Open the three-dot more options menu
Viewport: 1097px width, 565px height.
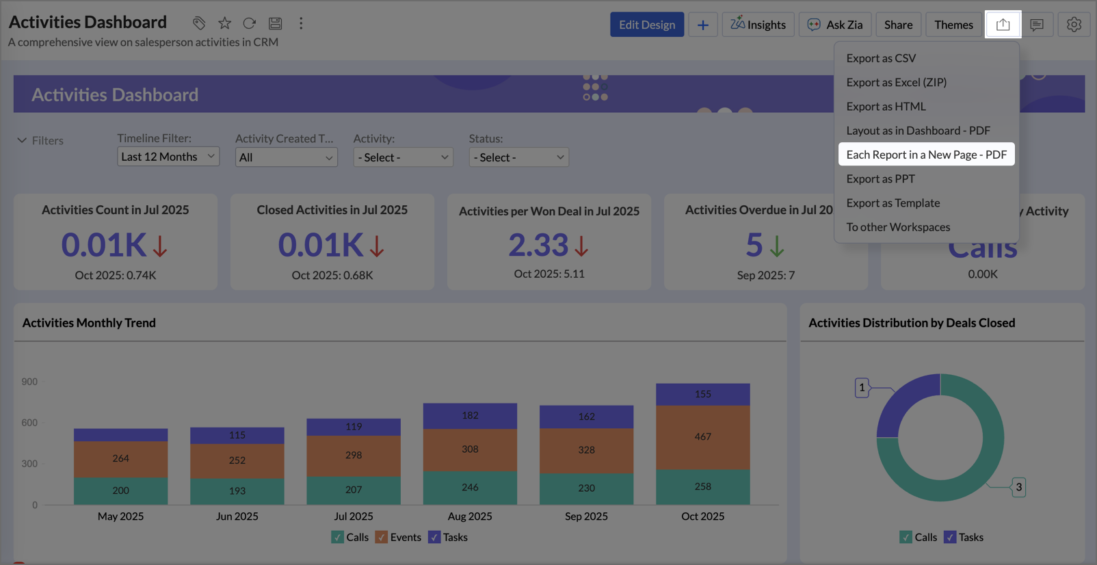click(x=301, y=23)
